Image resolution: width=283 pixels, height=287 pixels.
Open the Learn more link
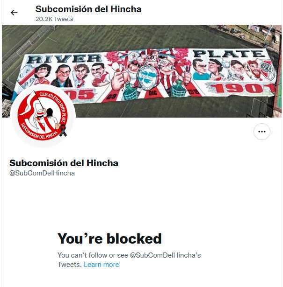click(x=102, y=265)
